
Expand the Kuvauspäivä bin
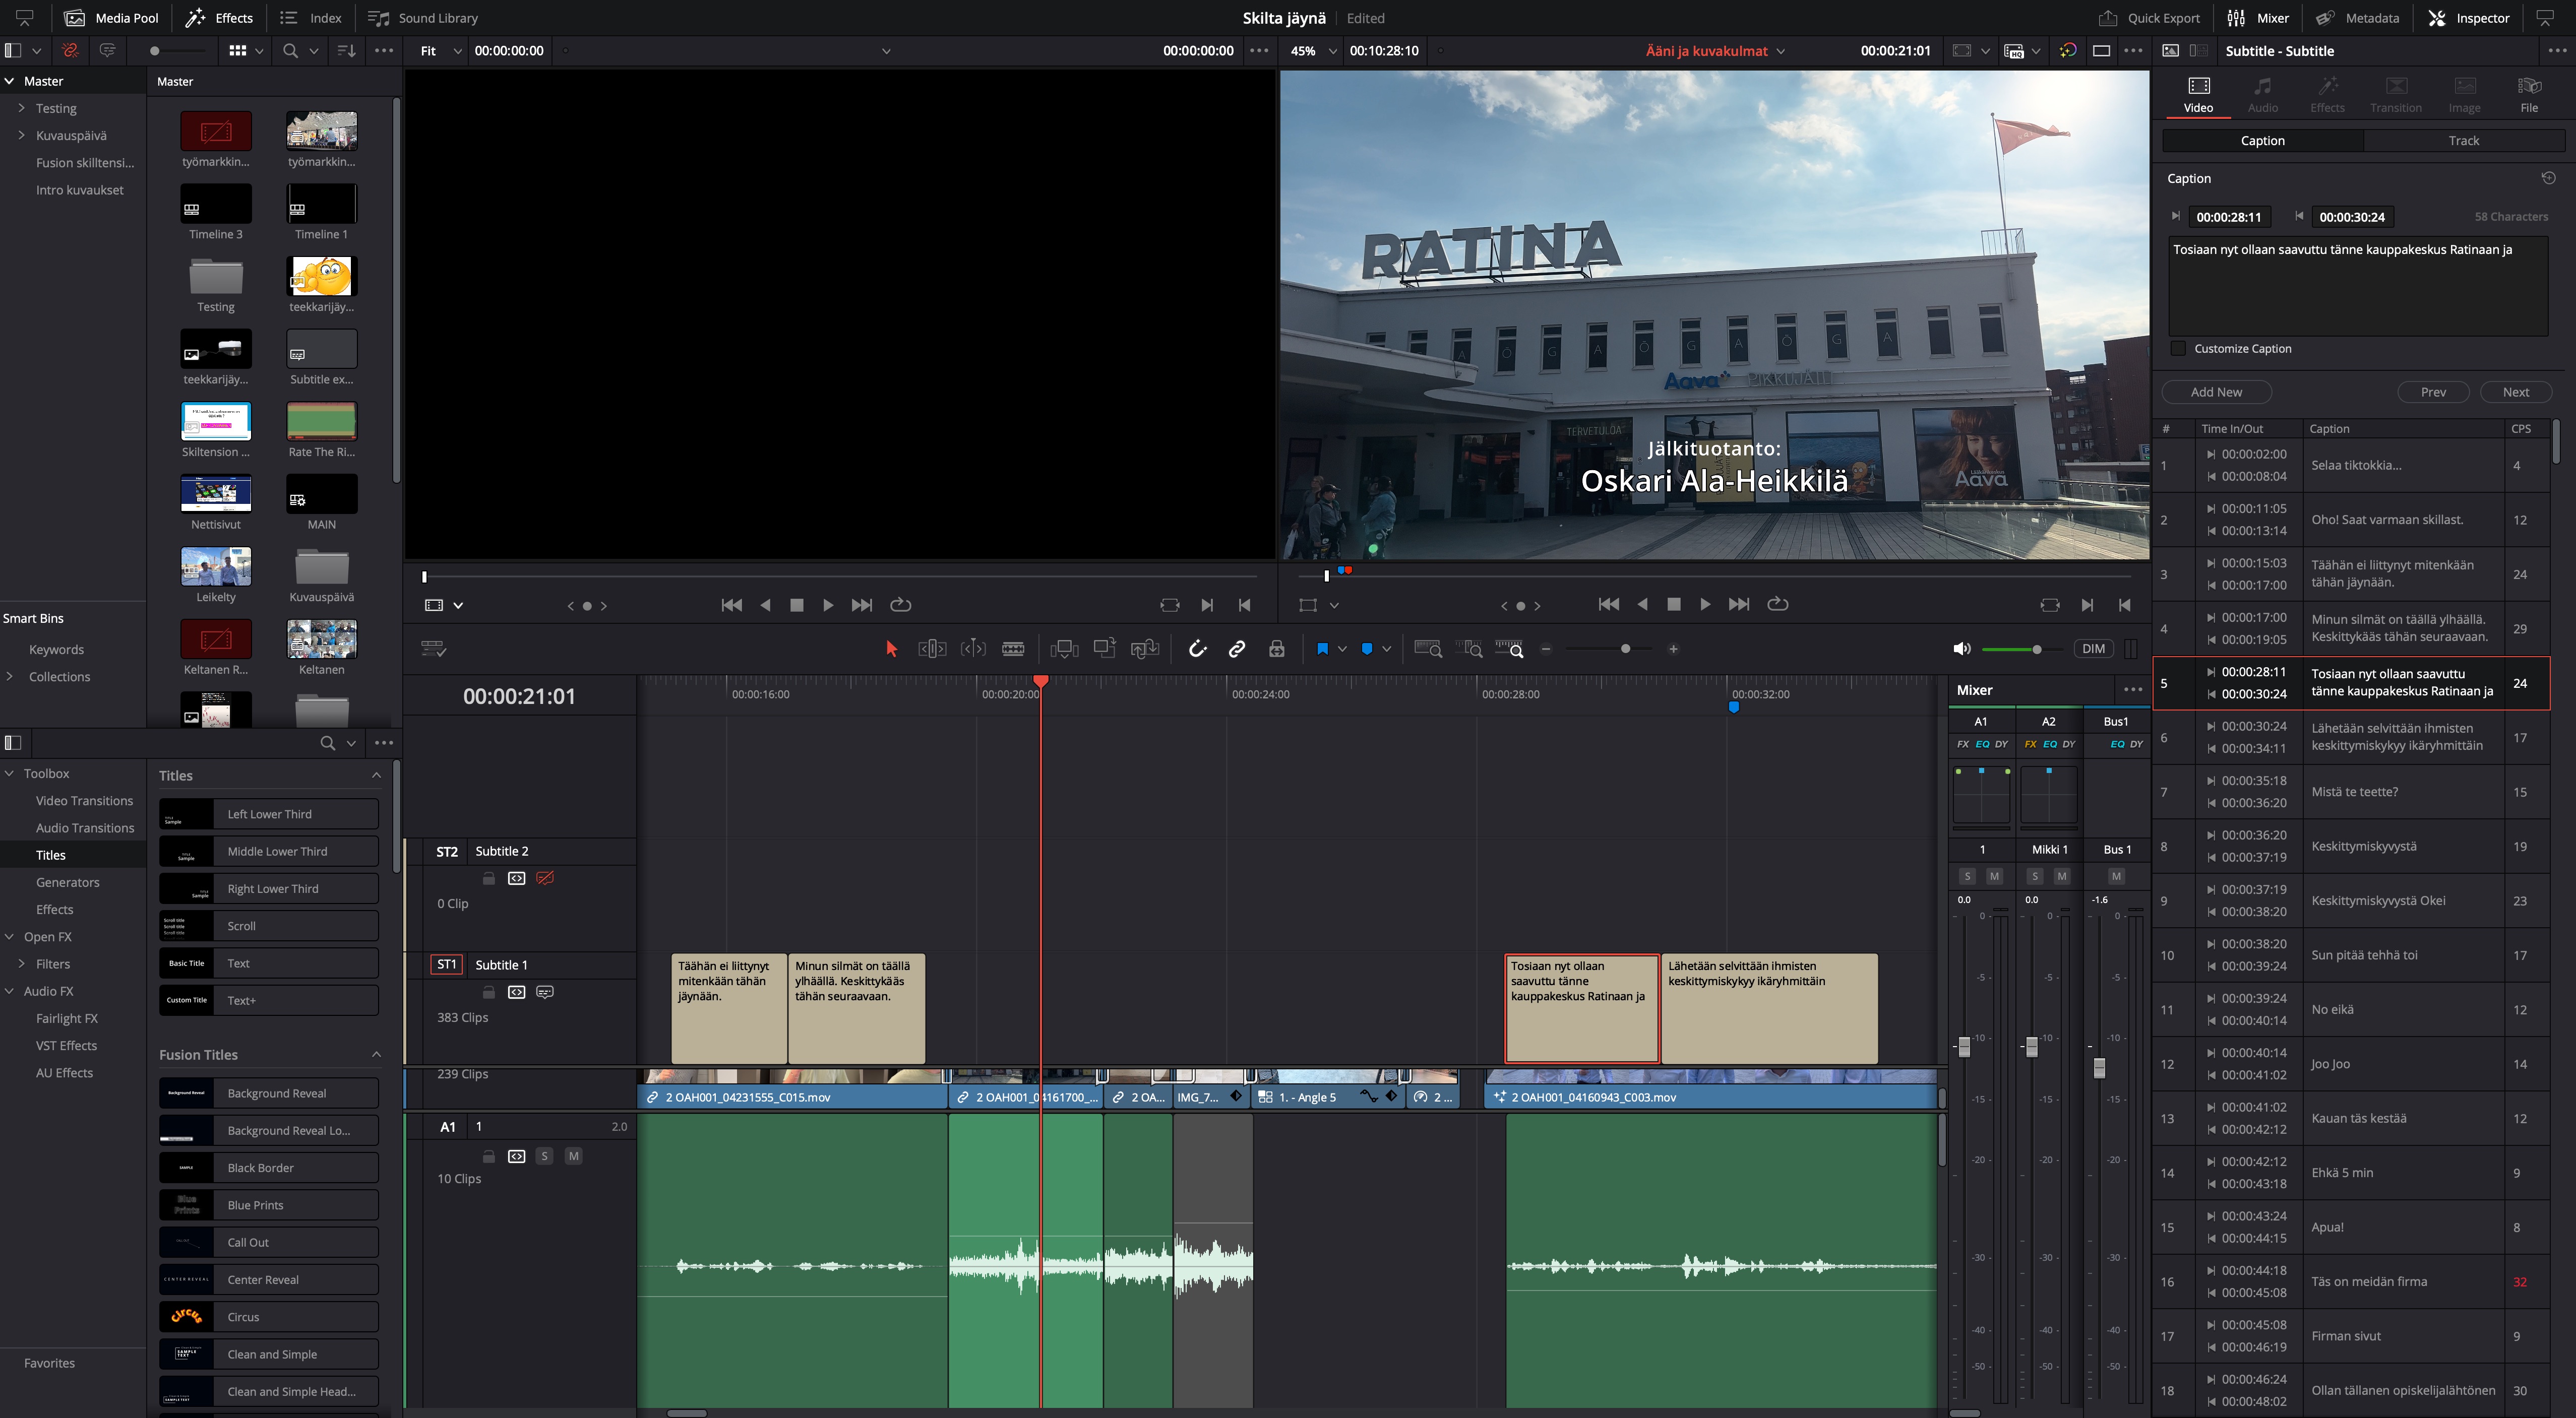(21, 136)
